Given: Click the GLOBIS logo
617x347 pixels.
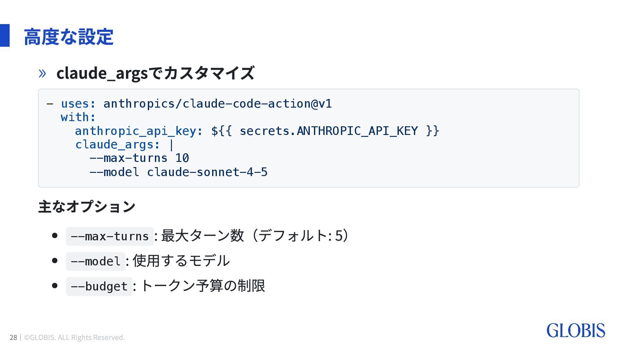Looking at the screenshot, I should [576, 331].
